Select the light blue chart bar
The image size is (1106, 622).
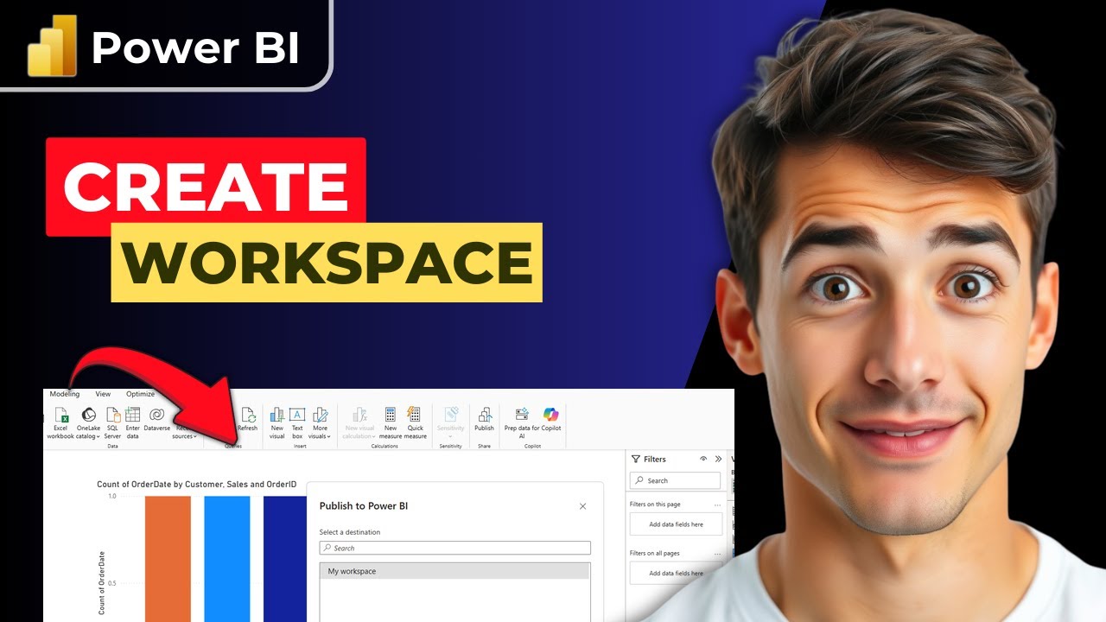tap(226, 559)
